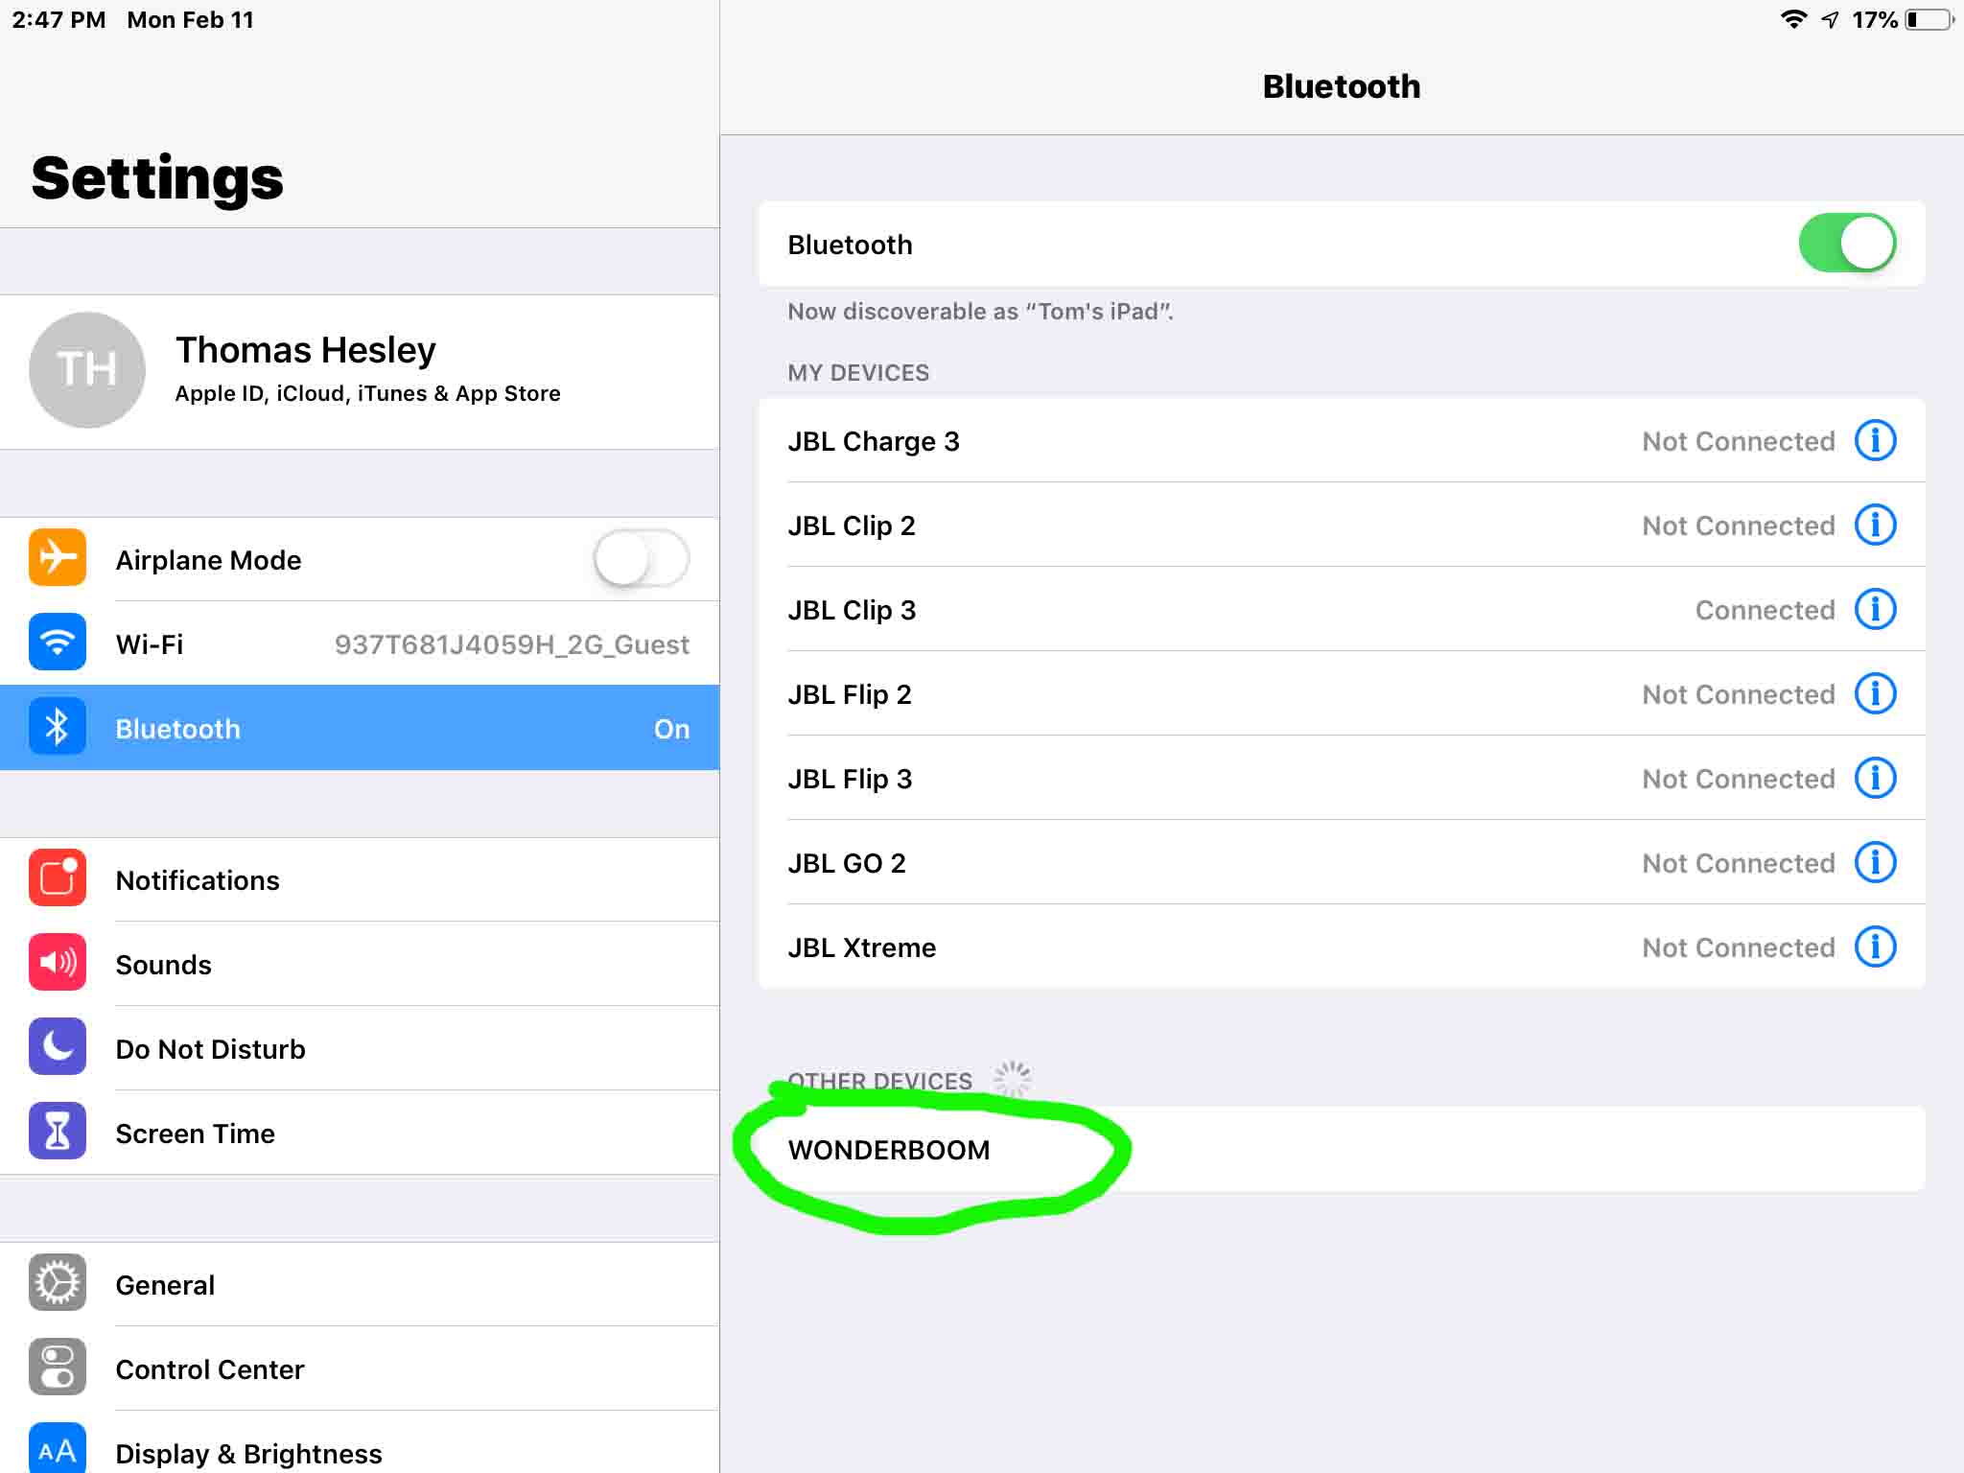Tap the 937T681J4059H_2G_Guest network name

[x=511, y=644]
